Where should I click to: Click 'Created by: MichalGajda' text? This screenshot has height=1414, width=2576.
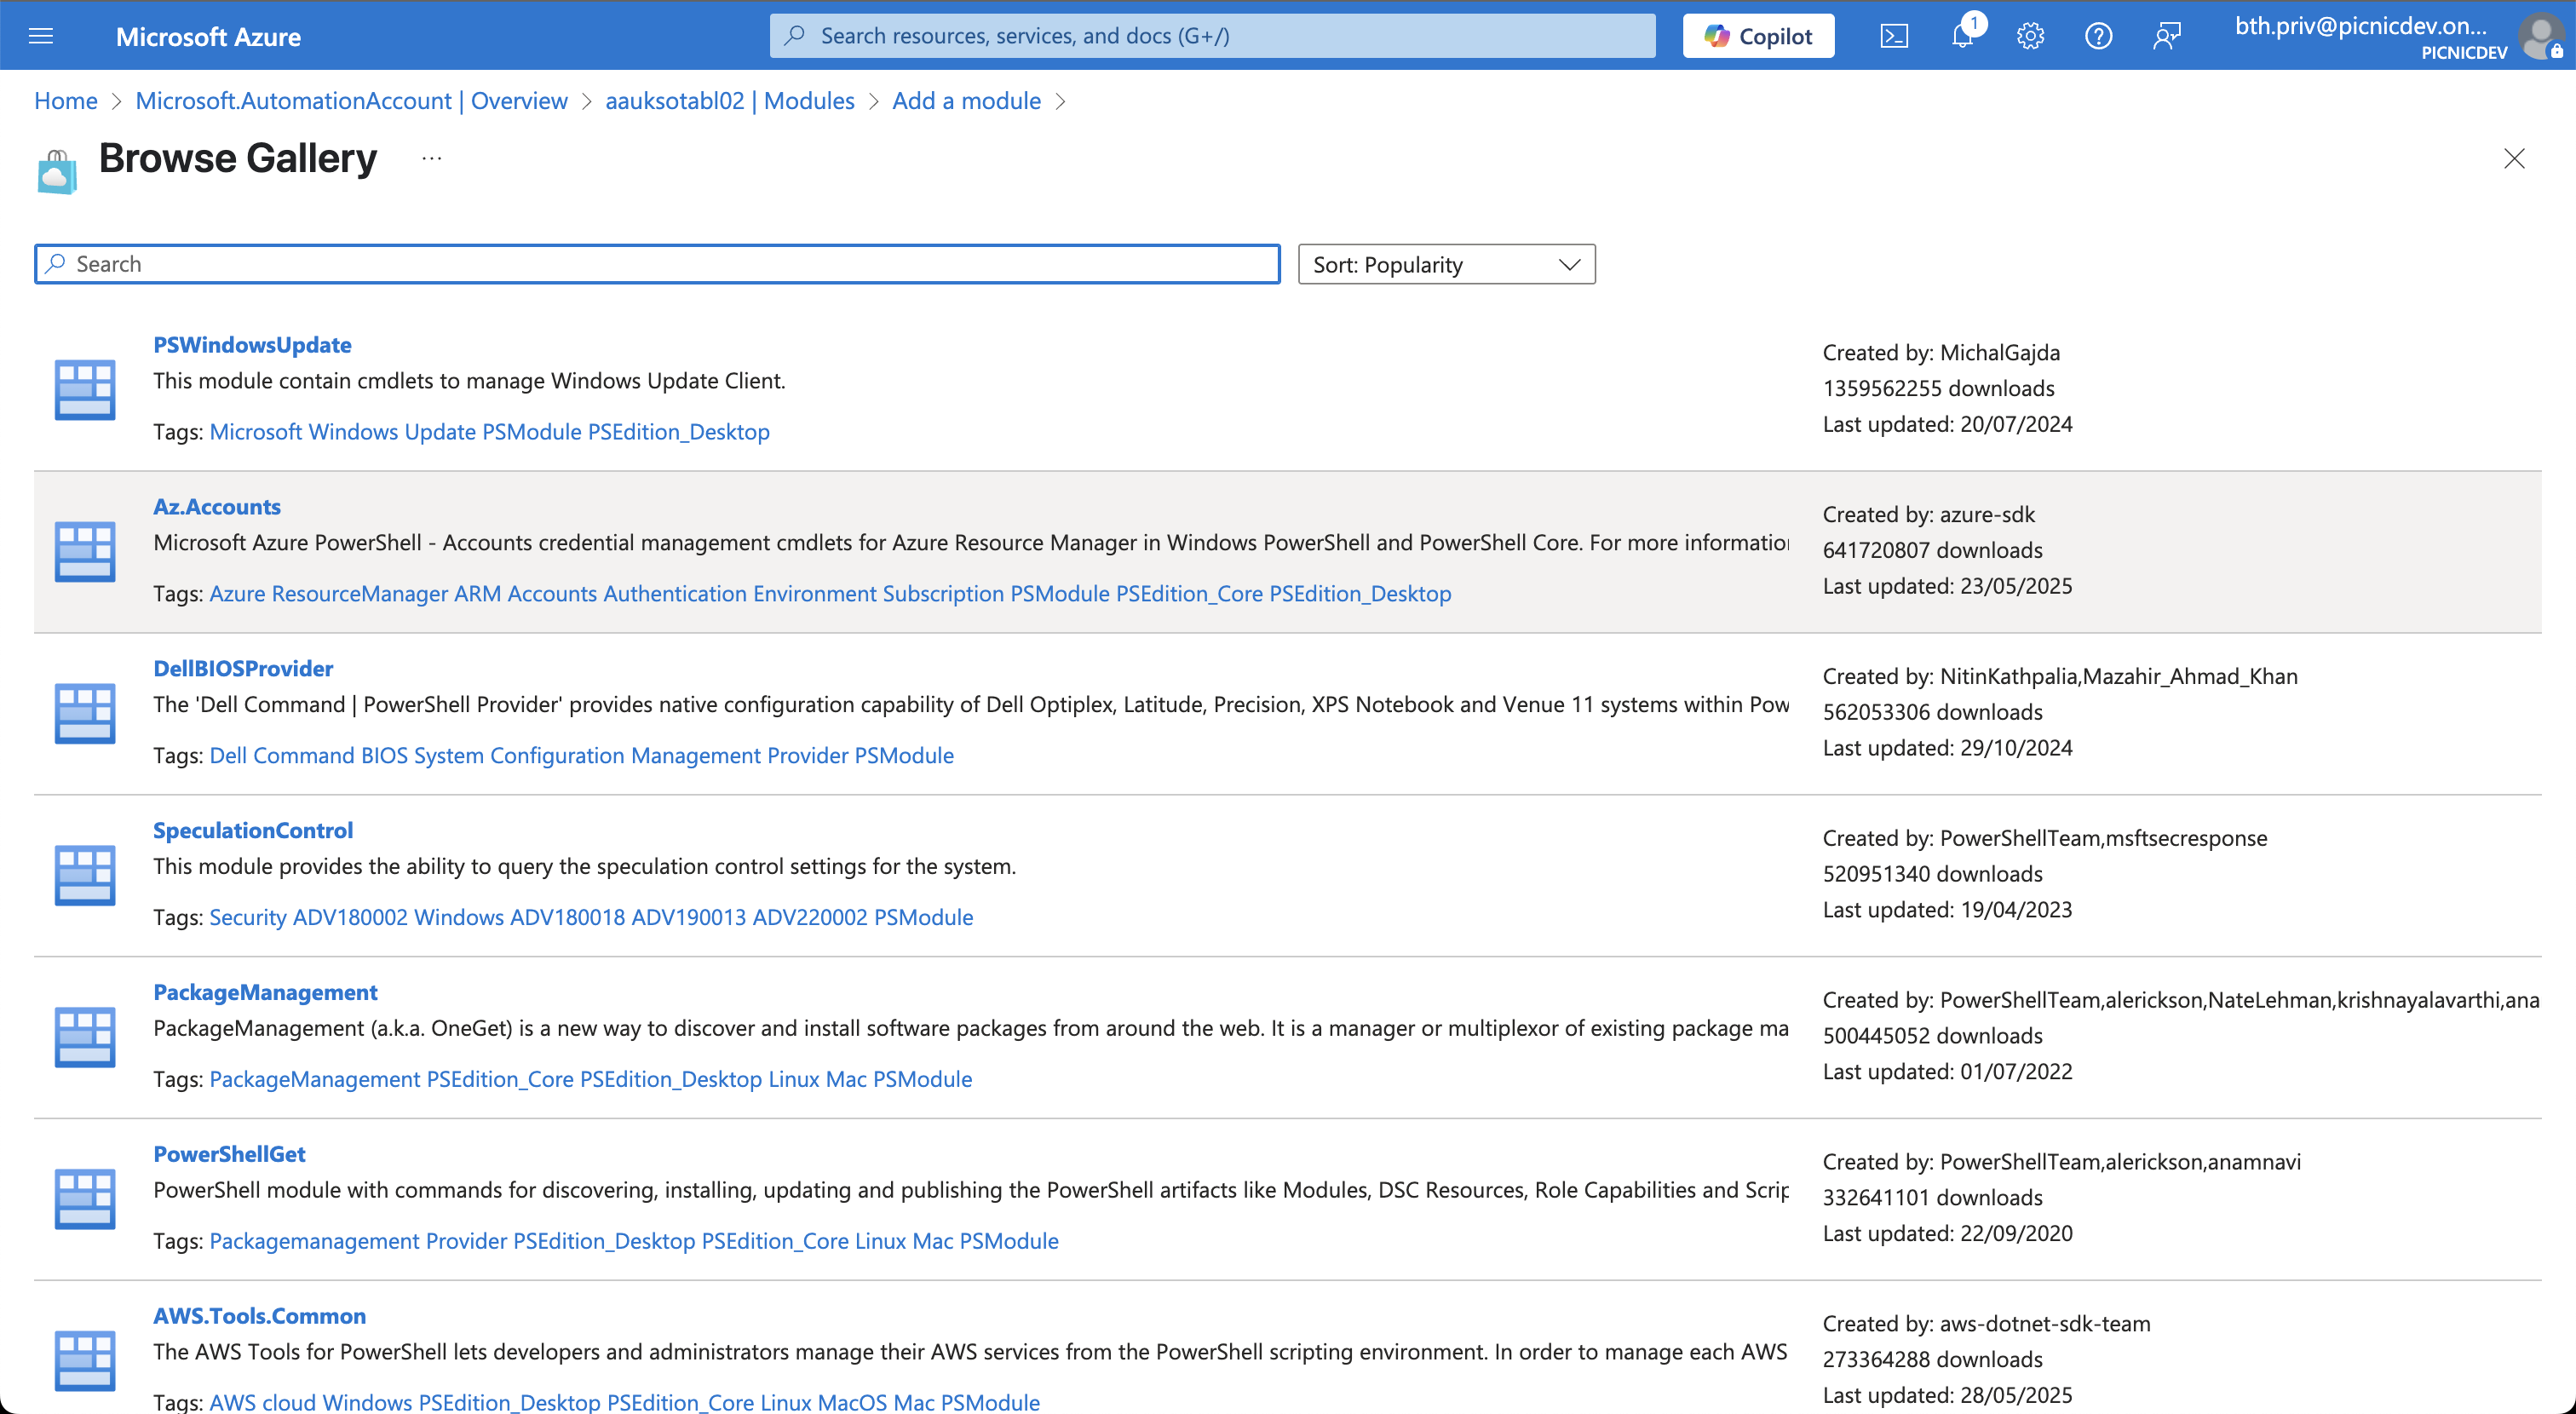[x=1941, y=353]
